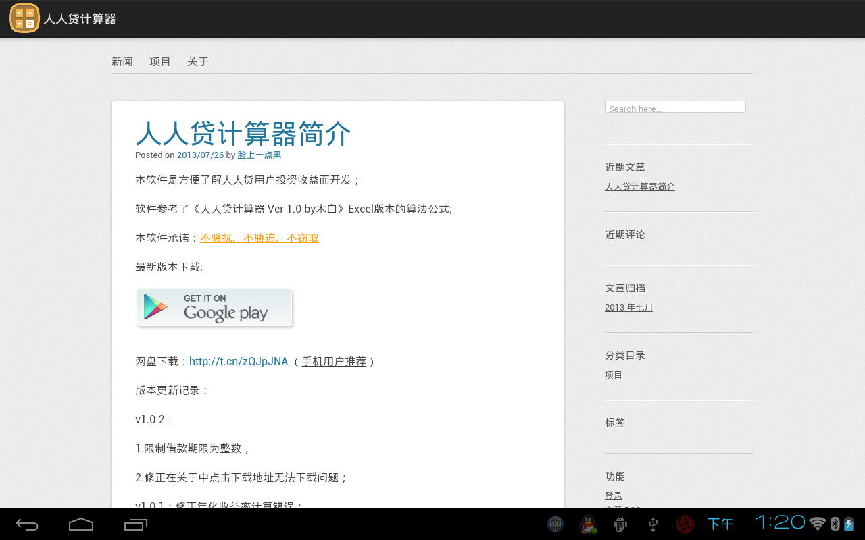The height and width of the screenshot is (540, 865).
Task: Tap the 人人贷计算器 title in the action bar
Action: pyautogui.click(x=80, y=19)
